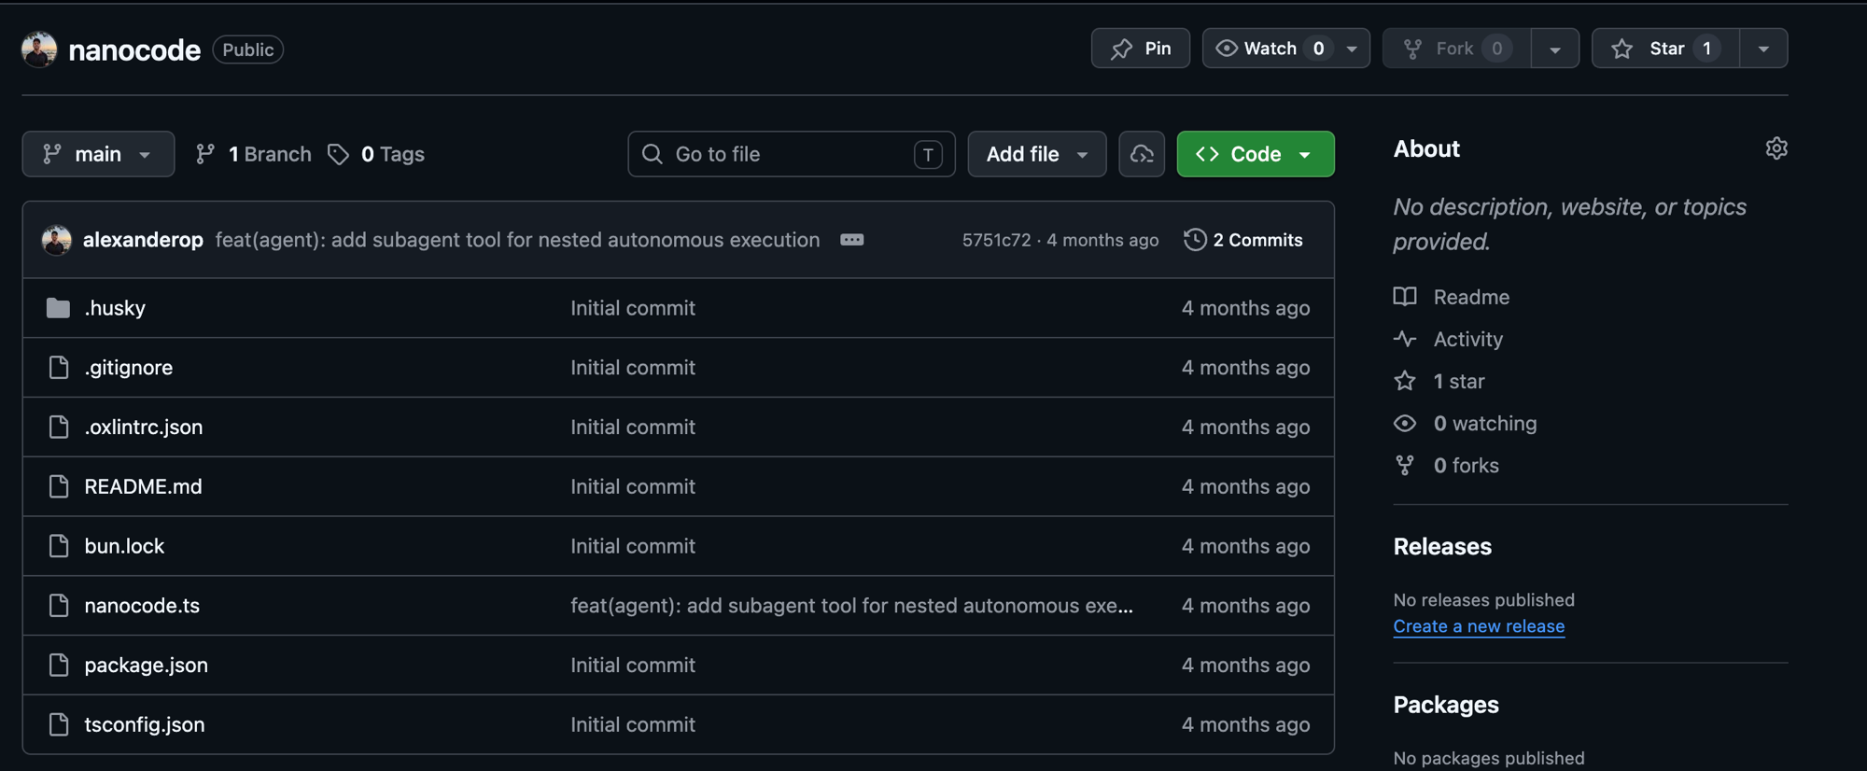Open commit hash 5751c72

pos(996,240)
